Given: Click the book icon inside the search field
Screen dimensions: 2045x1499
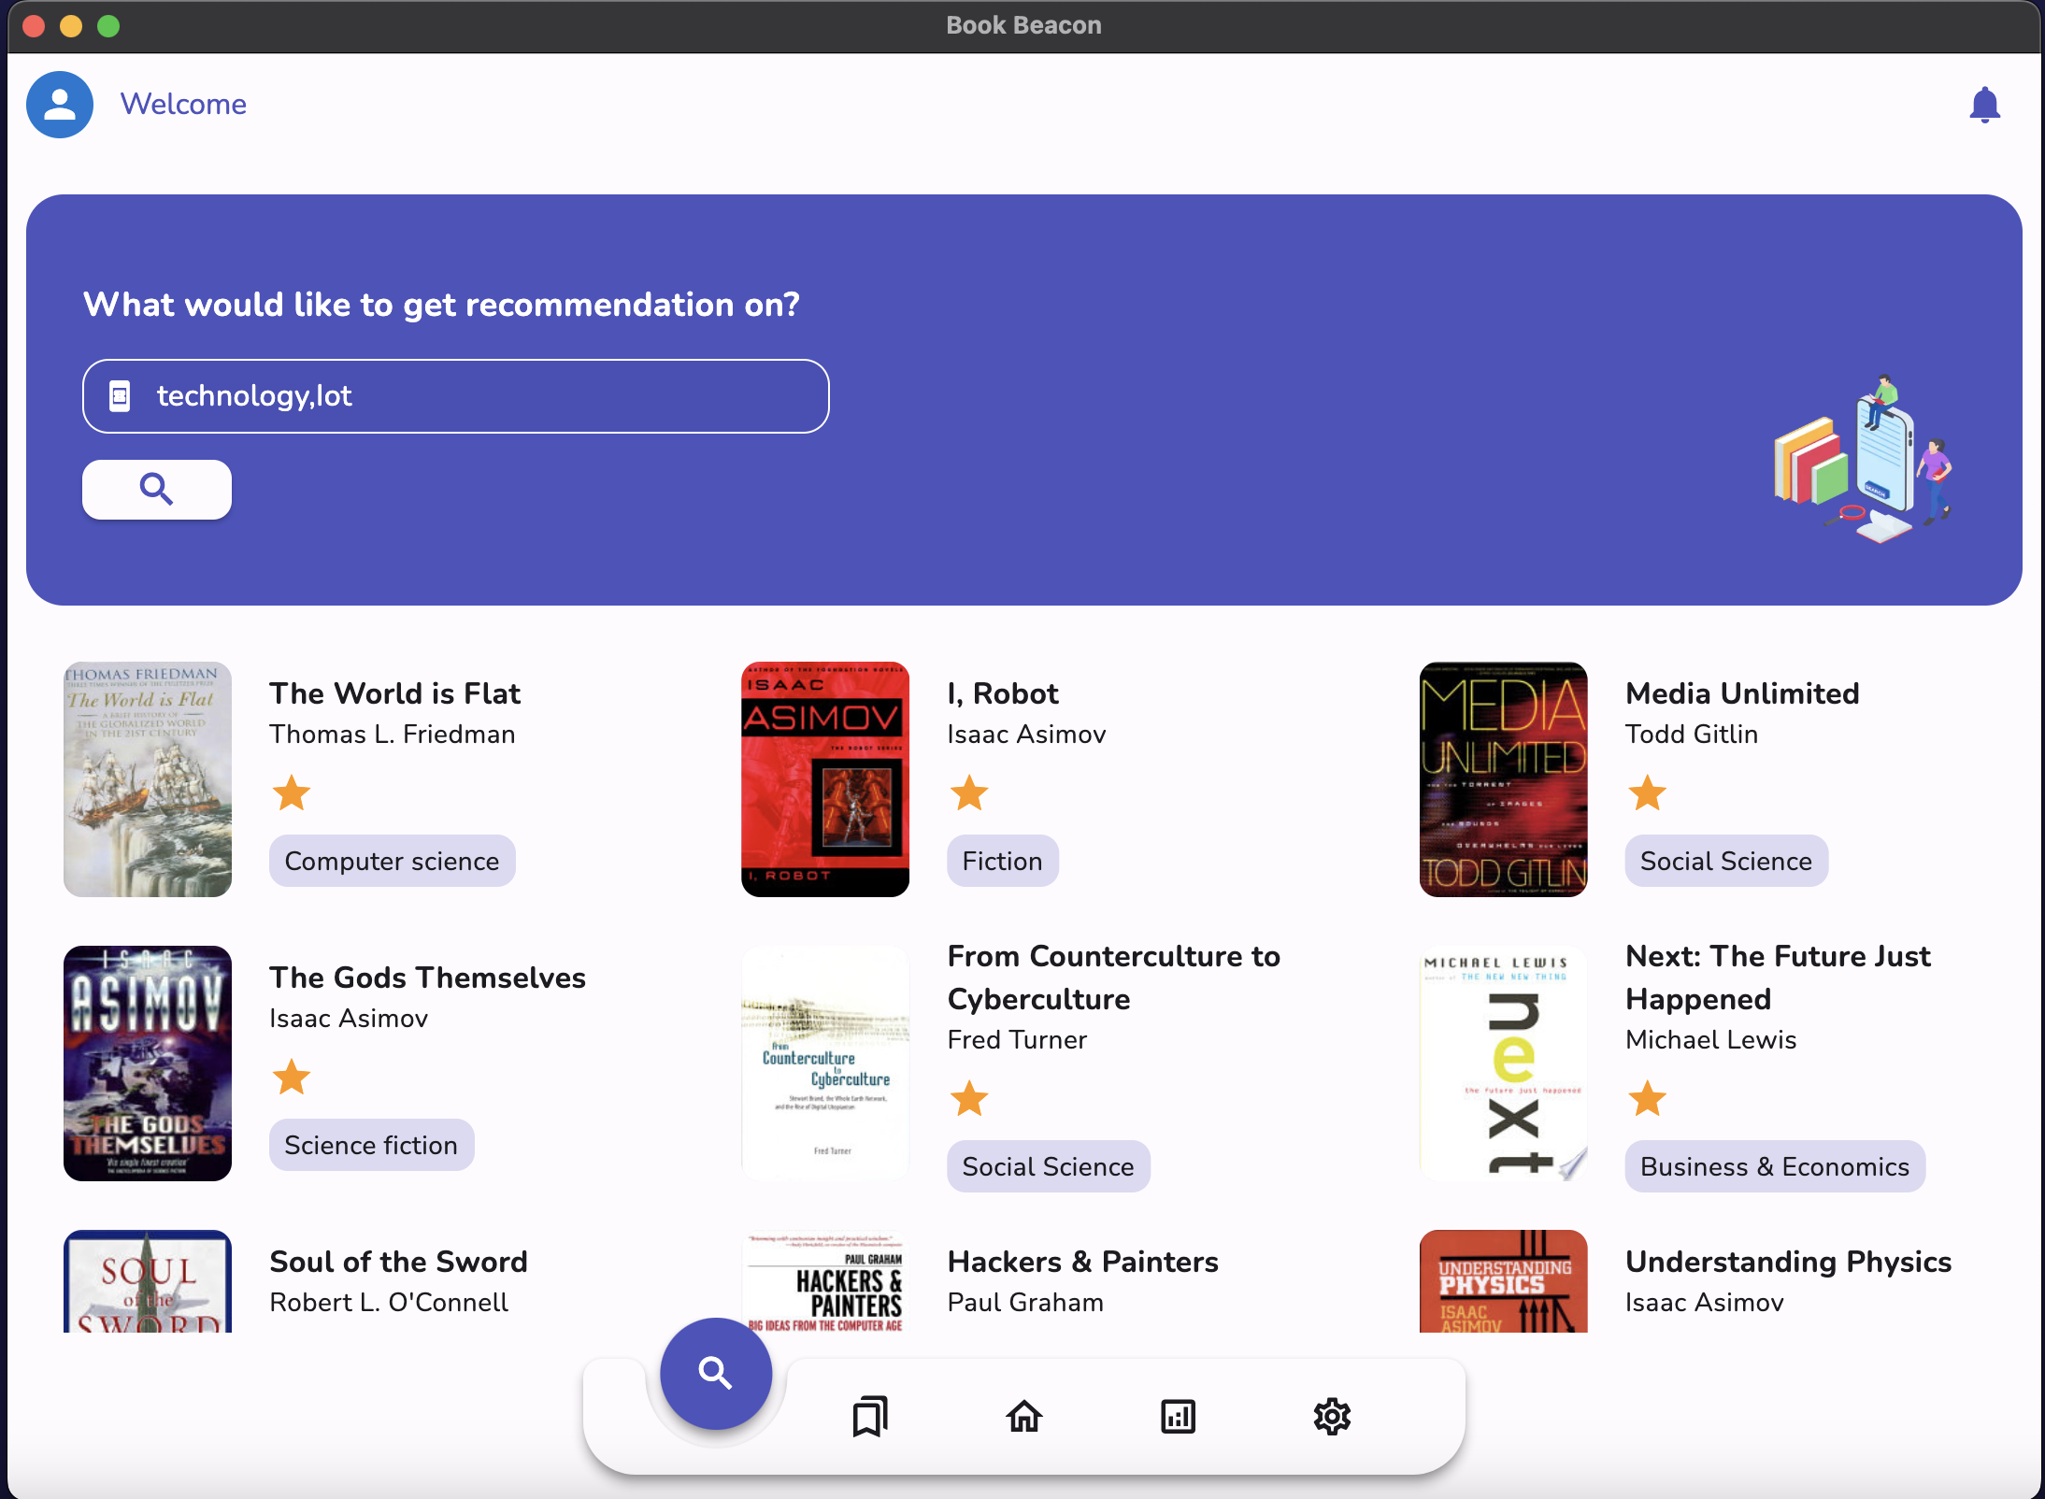Looking at the screenshot, I should pyautogui.click(x=119, y=395).
